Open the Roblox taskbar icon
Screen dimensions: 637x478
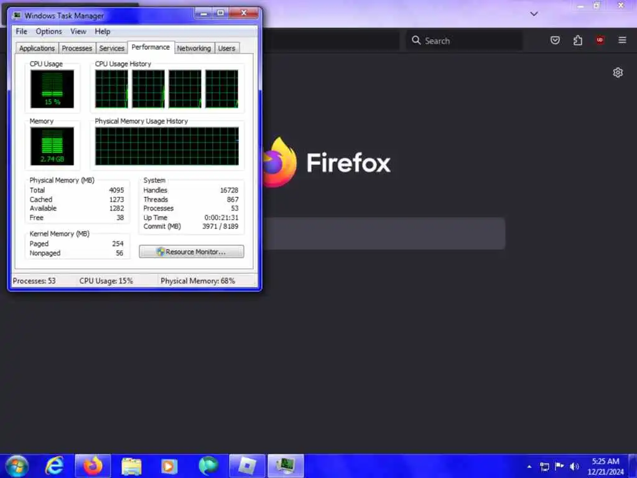pos(247,466)
